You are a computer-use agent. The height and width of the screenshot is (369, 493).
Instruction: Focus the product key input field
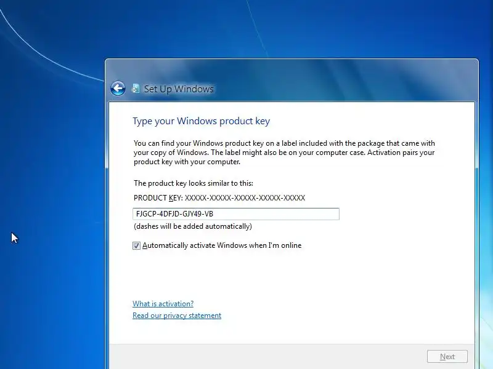click(236, 214)
